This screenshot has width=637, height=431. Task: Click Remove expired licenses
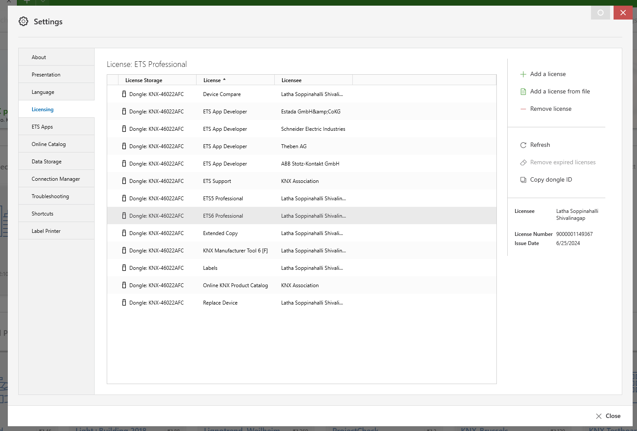(563, 162)
